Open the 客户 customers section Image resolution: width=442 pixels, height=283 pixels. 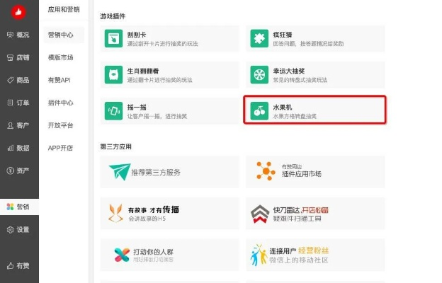pos(18,126)
